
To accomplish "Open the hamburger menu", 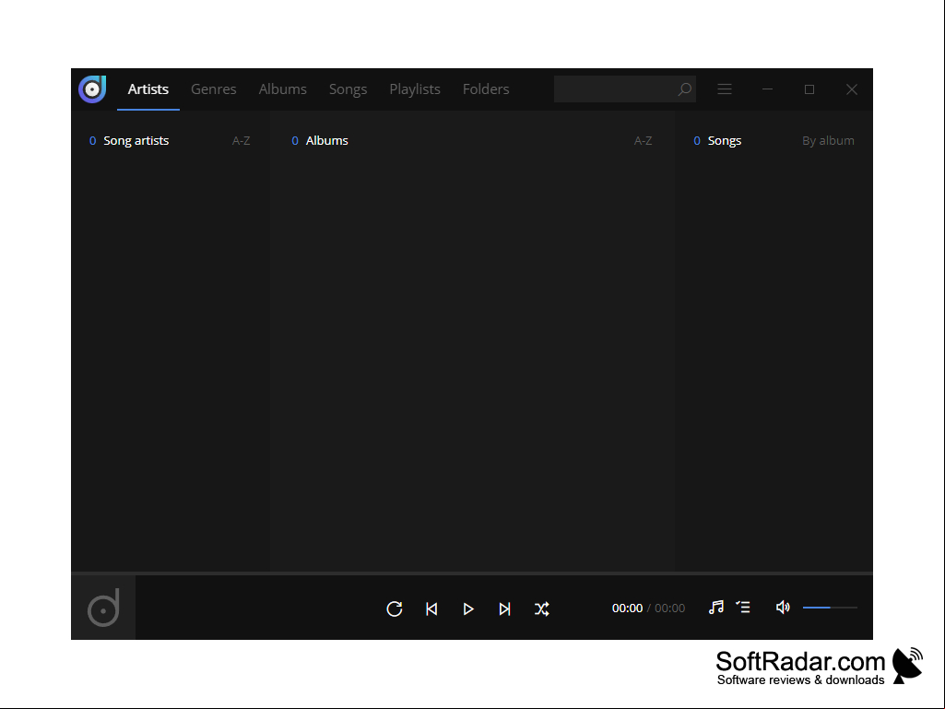I will pyautogui.click(x=725, y=89).
